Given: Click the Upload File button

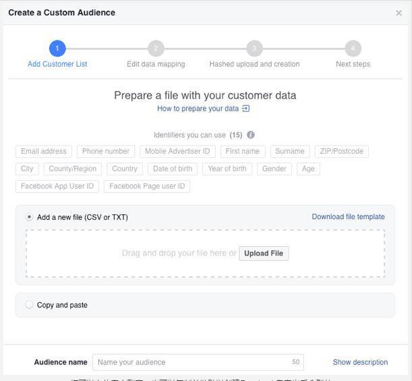Looking at the screenshot, I should point(264,254).
